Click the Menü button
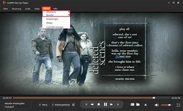 [43, 105]
